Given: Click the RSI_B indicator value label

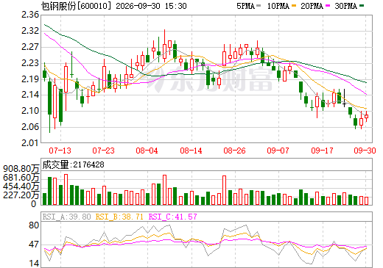Looking at the screenshot, I should pos(119,217).
